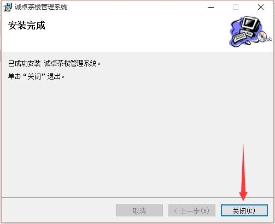Viewport: 275px width, 224px height.
Task: Click the white header banner background
Action: tap(127, 38)
